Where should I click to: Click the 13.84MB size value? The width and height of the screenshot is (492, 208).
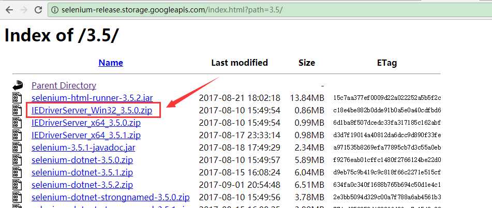[307, 98]
